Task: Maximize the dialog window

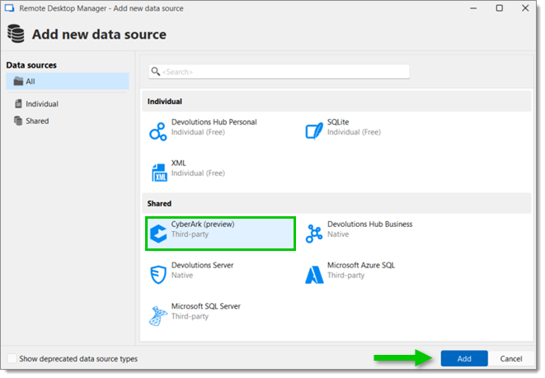Action: [500, 8]
